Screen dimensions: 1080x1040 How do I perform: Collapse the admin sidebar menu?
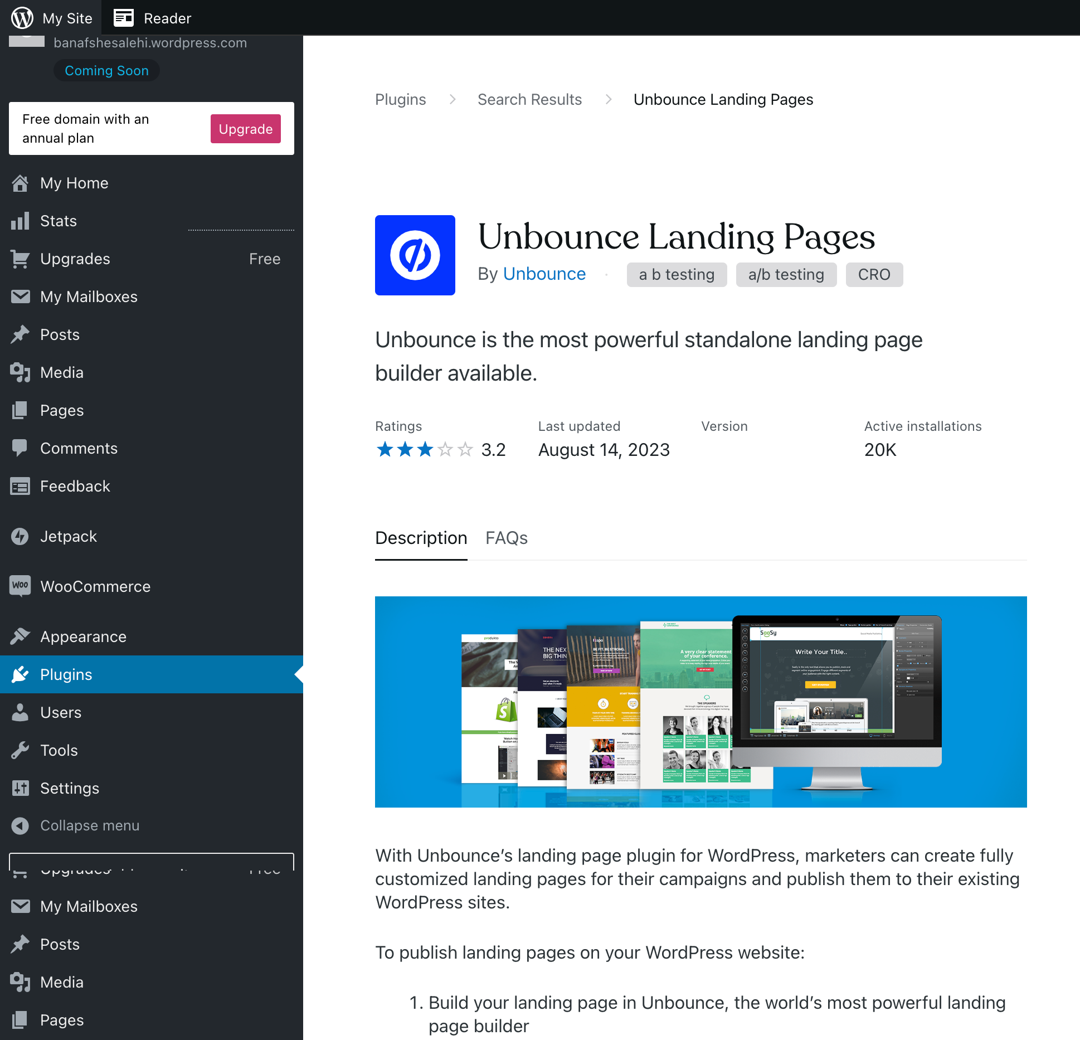(x=89, y=825)
